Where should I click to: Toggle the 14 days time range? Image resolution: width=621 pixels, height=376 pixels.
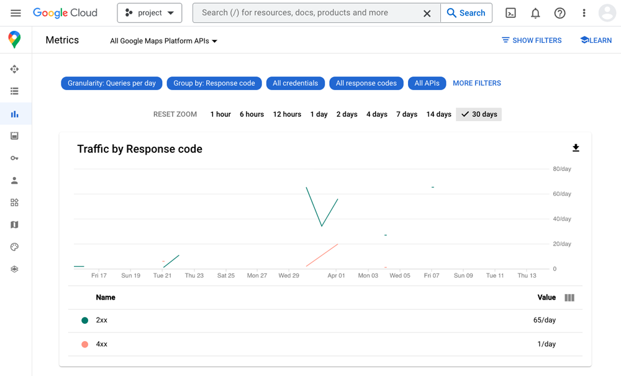coord(438,114)
